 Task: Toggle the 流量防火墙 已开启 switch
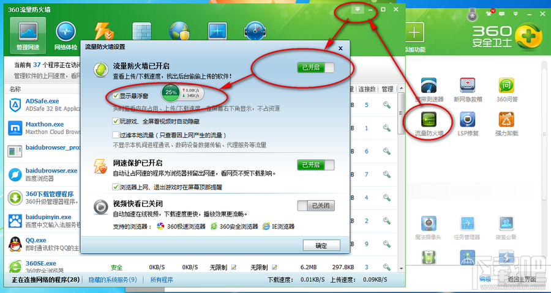[316, 67]
